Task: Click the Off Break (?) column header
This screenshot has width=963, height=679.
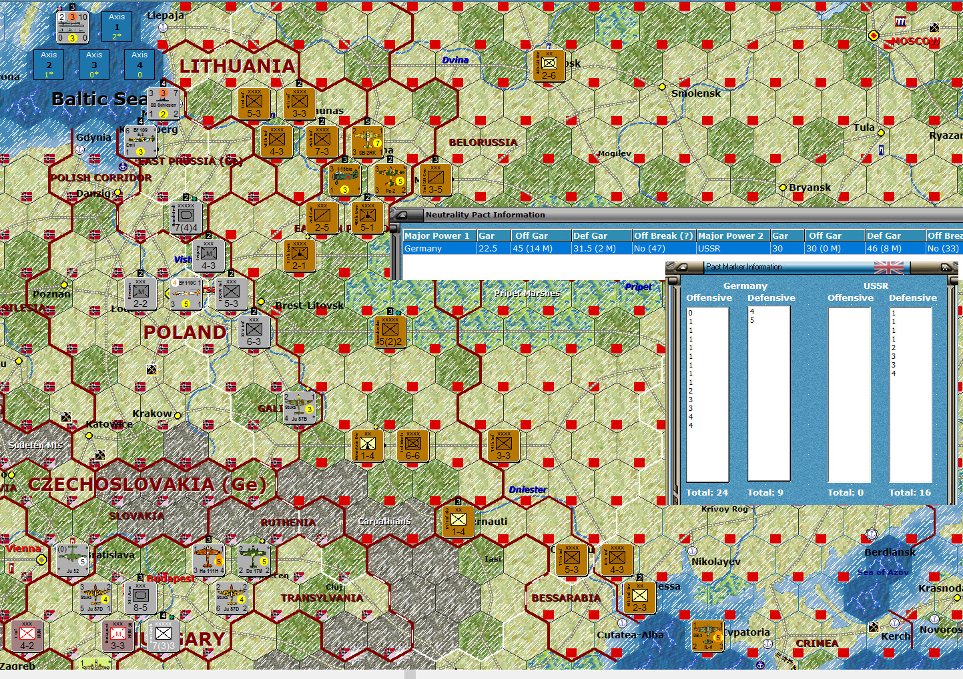Action: point(663,235)
